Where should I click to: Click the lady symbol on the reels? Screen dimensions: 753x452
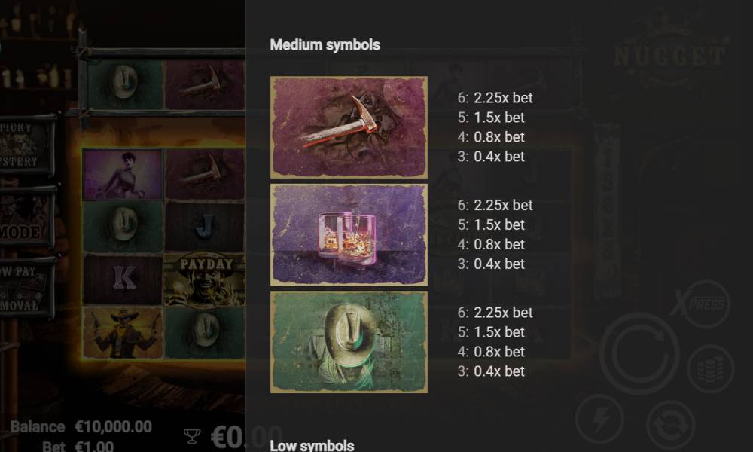123,174
